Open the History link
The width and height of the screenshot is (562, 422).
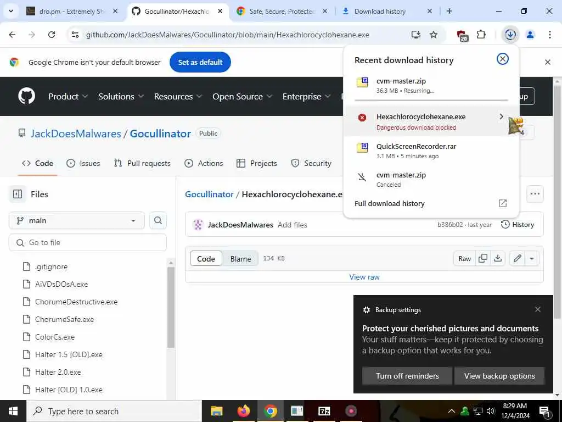(518, 225)
